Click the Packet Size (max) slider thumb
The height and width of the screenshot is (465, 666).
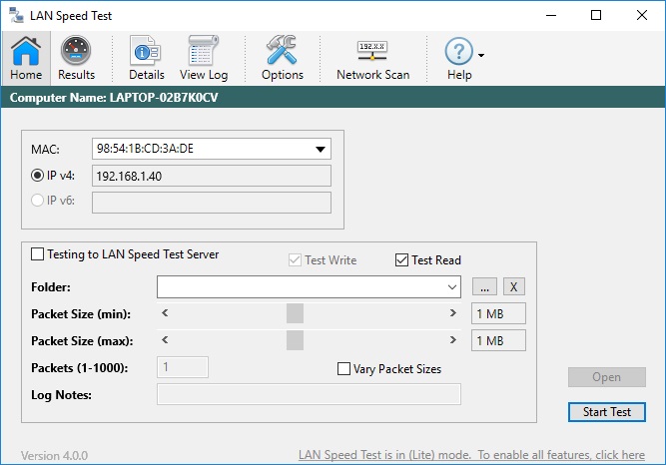(295, 340)
